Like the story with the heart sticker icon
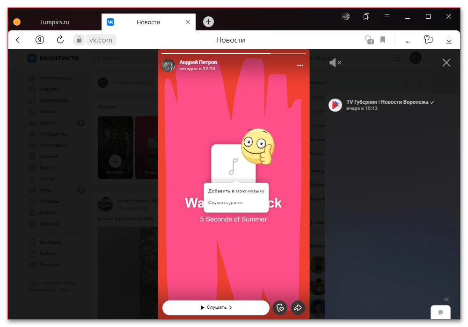Viewport: 468px width, 327px height. coord(280,308)
